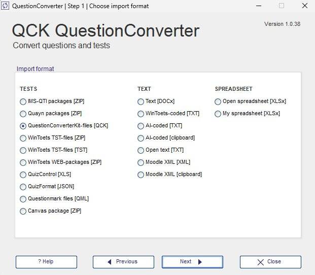The height and width of the screenshot is (275, 315).
Task: Click the Previous button
Action: [x=123, y=262]
